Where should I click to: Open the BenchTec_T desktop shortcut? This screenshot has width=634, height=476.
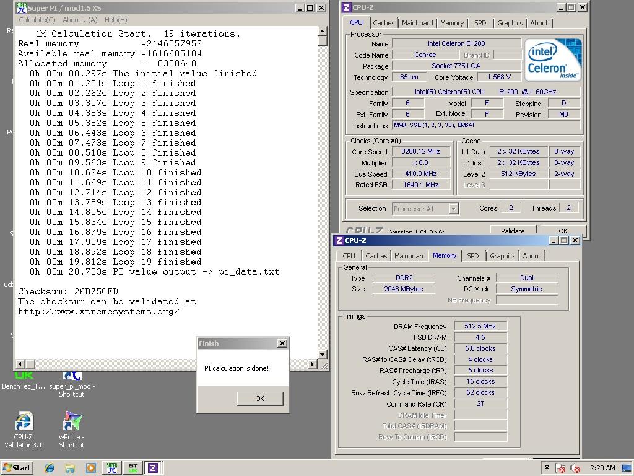point(24,381)
